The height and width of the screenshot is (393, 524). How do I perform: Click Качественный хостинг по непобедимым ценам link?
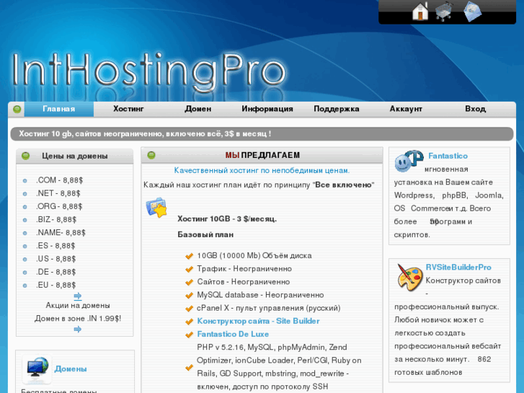(x=262, y=171)
